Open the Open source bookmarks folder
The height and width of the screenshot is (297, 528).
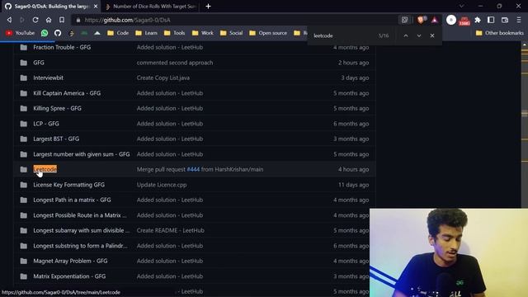(x=268, y=33)
